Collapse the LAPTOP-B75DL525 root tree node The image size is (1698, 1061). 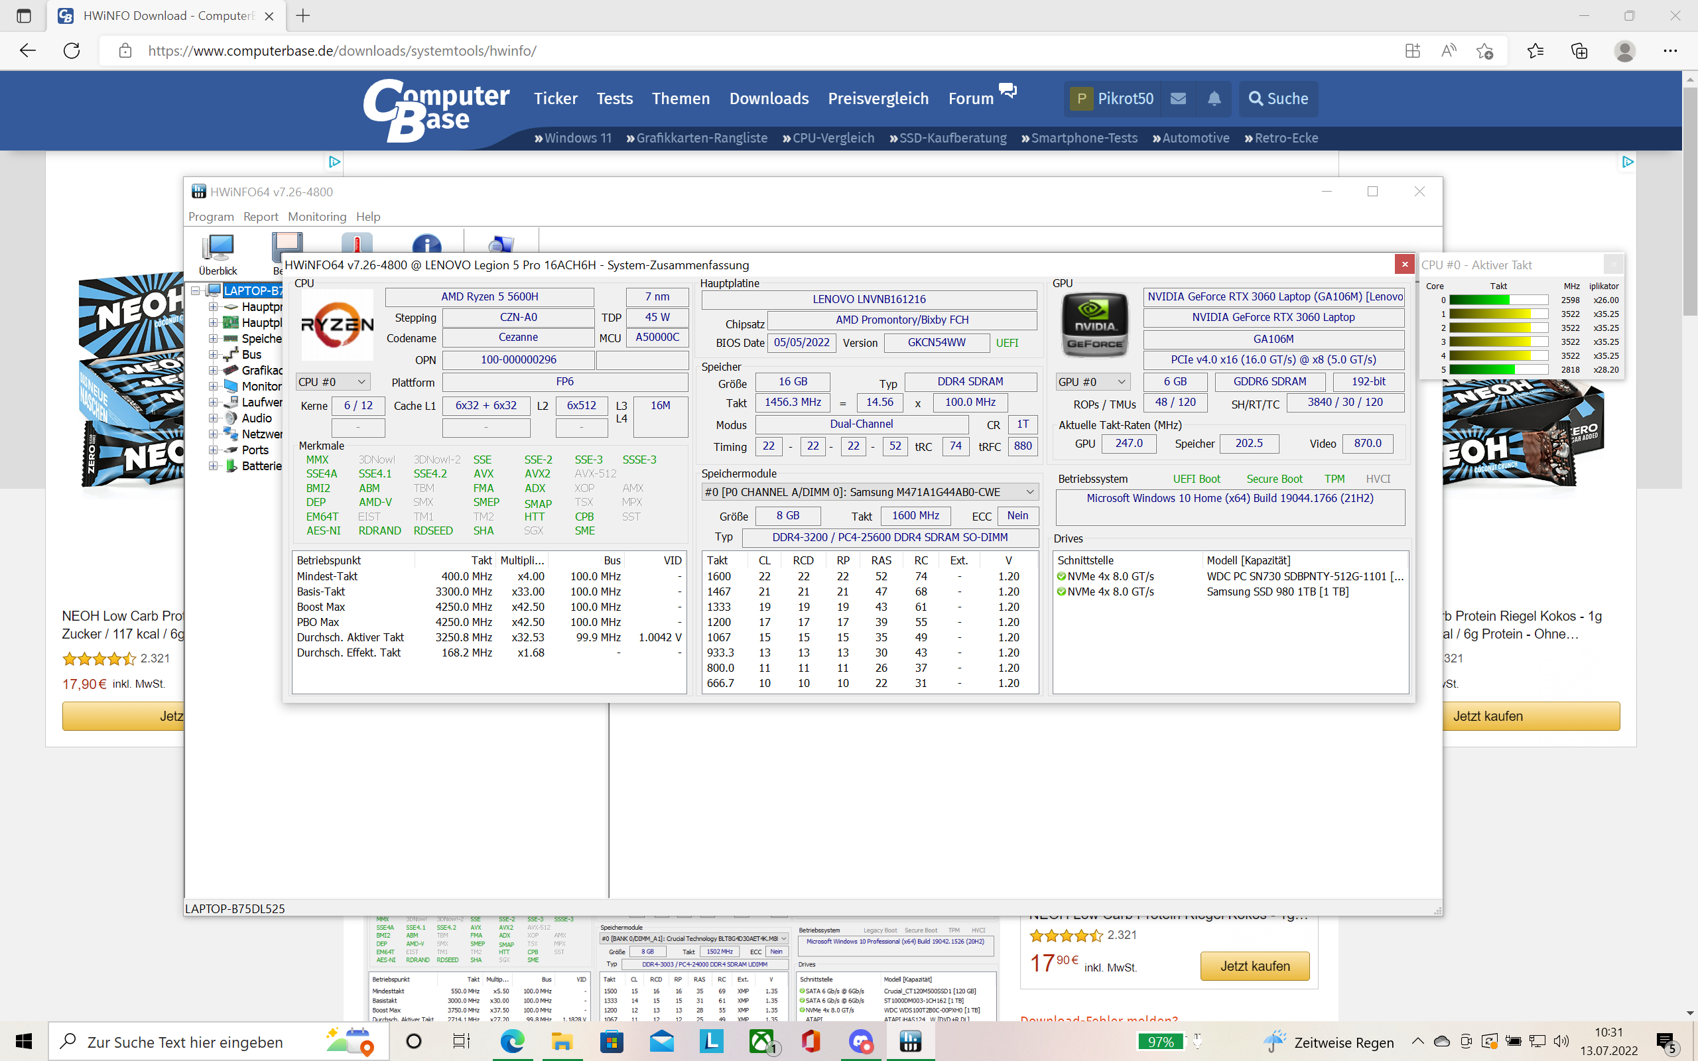(x=196, y=290)
